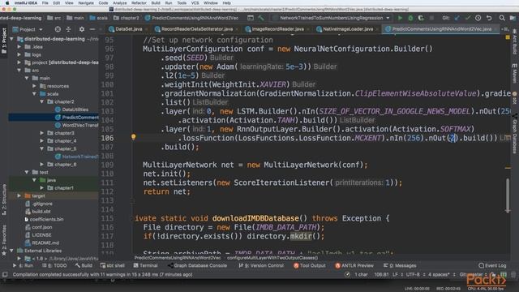This screenshot has width=519, height=292.
Task: Click the editor vertical scrollbar thumb
Action: click(508, 195)
